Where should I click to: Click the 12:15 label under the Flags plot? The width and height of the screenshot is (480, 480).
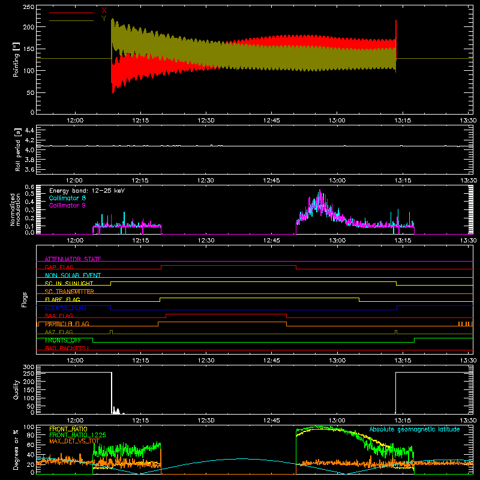pyautogui.click(x=140, y=361)
